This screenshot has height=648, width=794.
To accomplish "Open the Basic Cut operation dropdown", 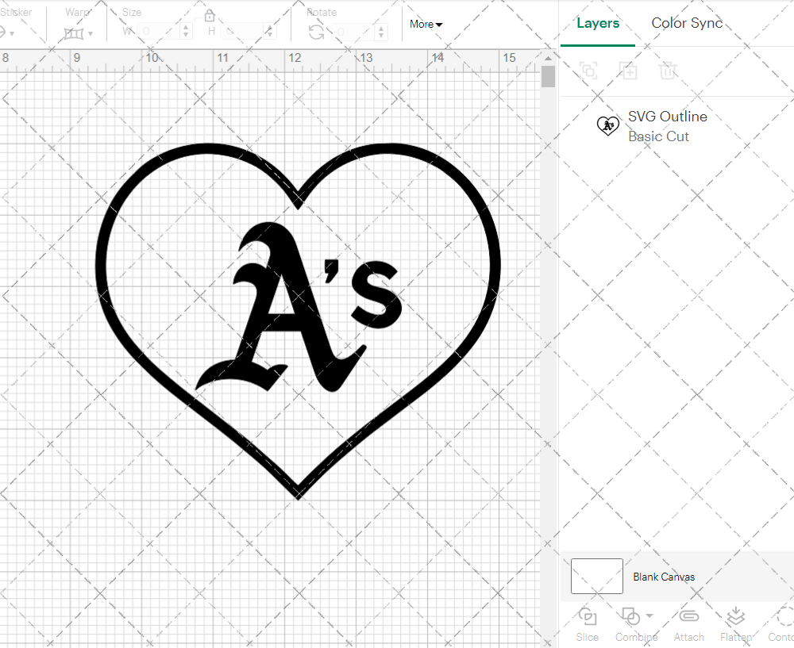I will 659,136.
